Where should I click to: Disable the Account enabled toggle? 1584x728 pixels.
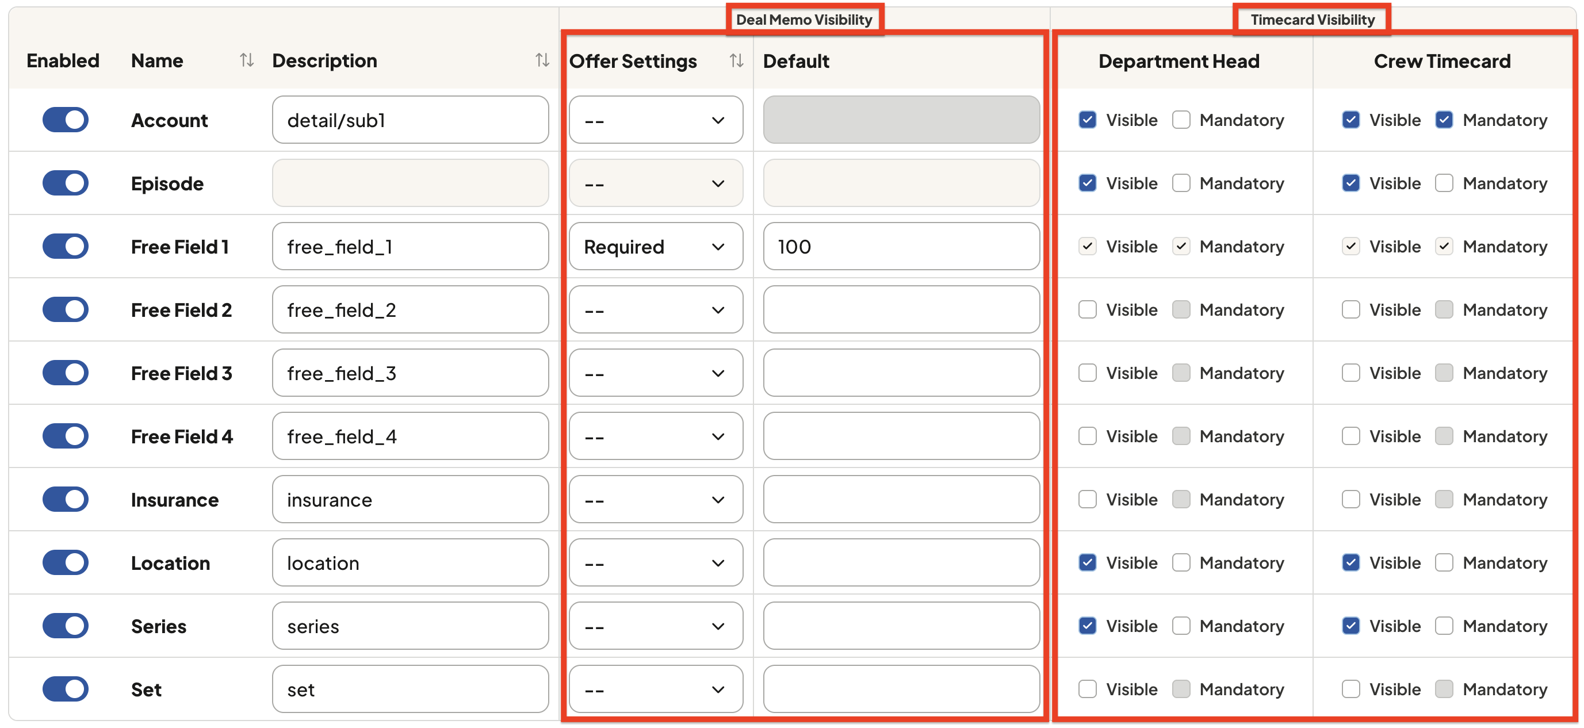(65, 120)
